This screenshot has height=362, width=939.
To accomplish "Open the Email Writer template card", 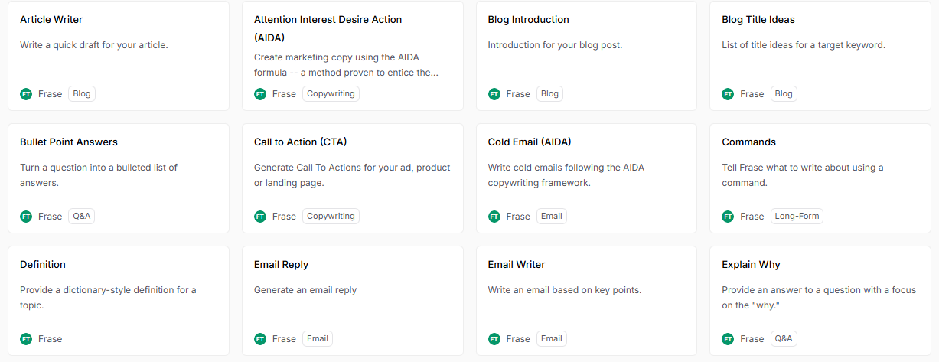I will (x=586, y=301).
